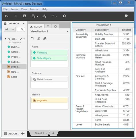Open the Server menu
Screen dimensions: 136x139
(x=14, y=9)
